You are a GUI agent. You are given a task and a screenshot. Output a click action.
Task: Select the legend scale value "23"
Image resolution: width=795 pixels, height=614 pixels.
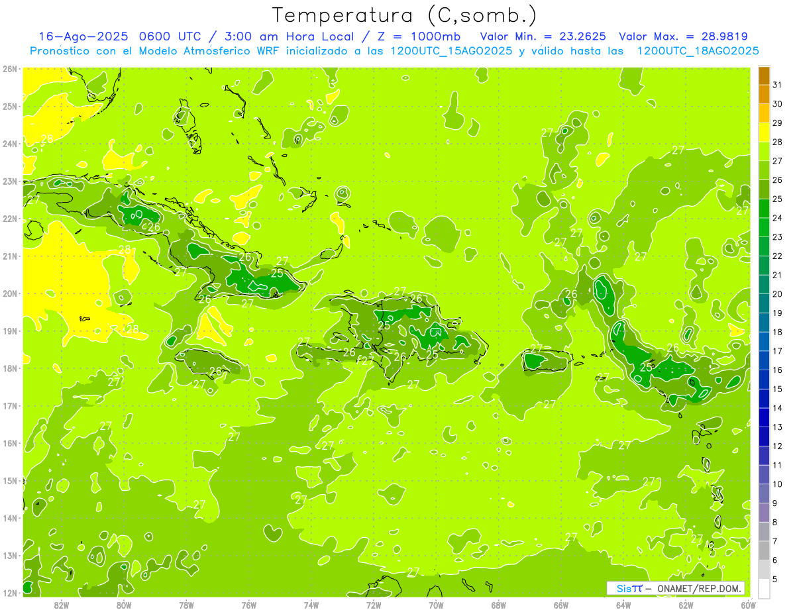[x=778, y=237]
